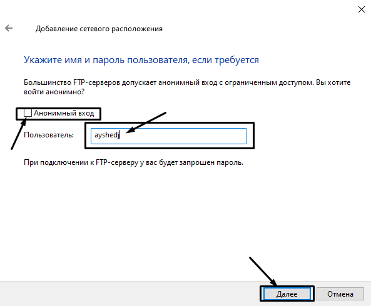Select the paragraph starting "Большинство FTP-серверов"
Screen dimensions: 371x306
click(187, 87)
